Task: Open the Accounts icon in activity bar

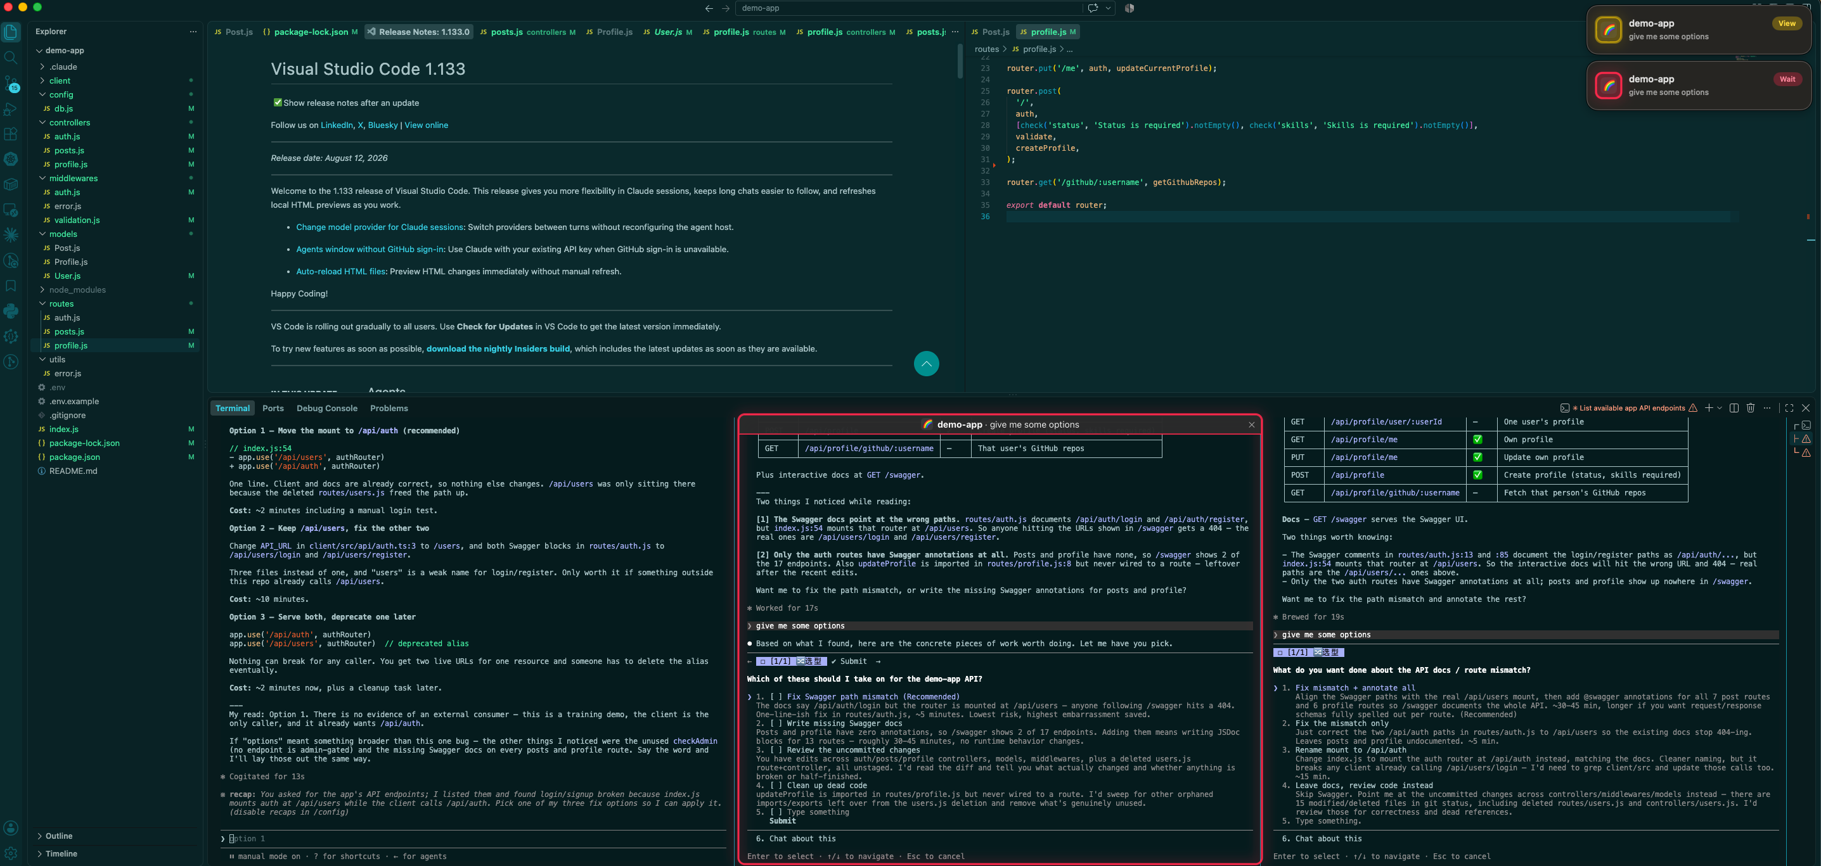Action: 11,828
